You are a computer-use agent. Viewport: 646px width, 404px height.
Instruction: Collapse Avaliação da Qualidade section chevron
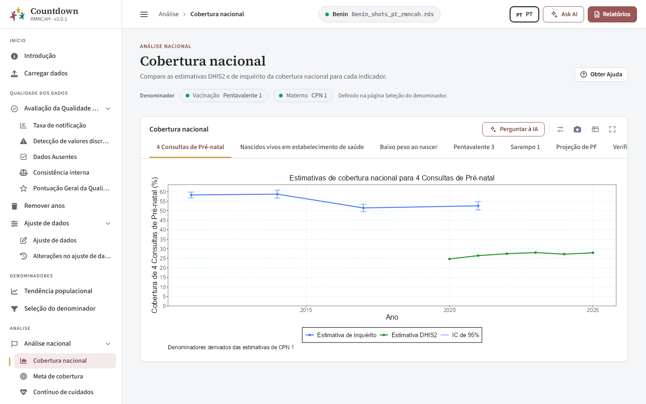pos(108,109)
